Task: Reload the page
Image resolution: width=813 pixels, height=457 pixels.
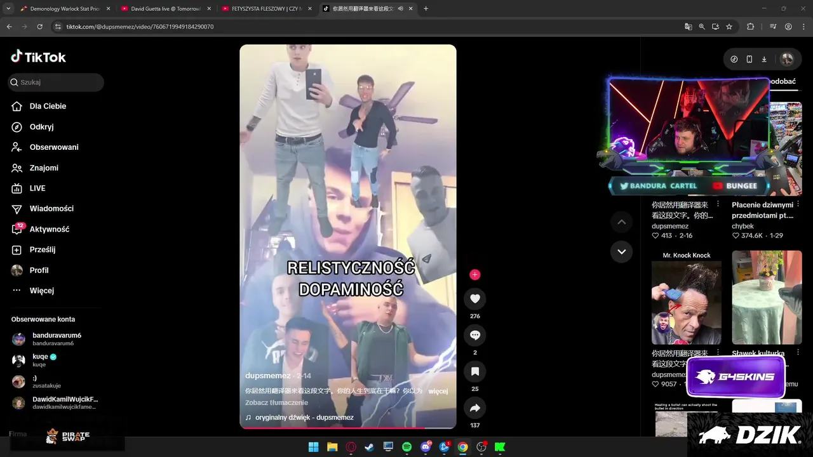Action: (x=39, y=27)
